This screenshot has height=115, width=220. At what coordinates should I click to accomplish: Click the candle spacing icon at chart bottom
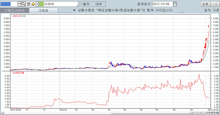[x=212, y=113]
